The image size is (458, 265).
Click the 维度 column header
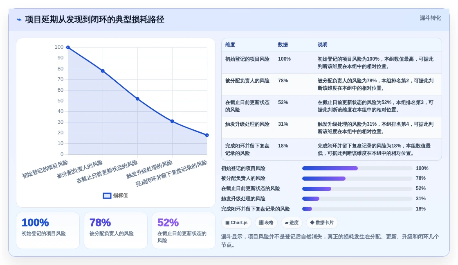tap(230, 45)
